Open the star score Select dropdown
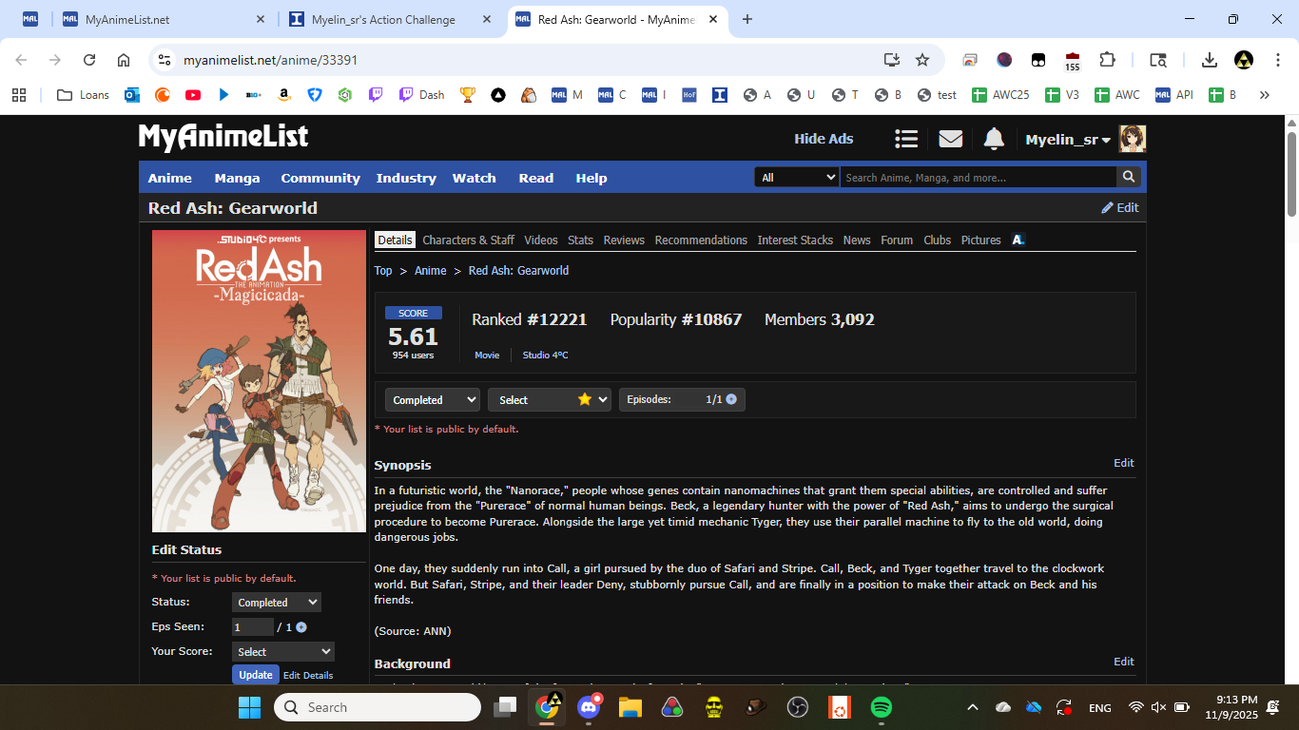The image size is (1299, 730). click(x=549, y=399)
